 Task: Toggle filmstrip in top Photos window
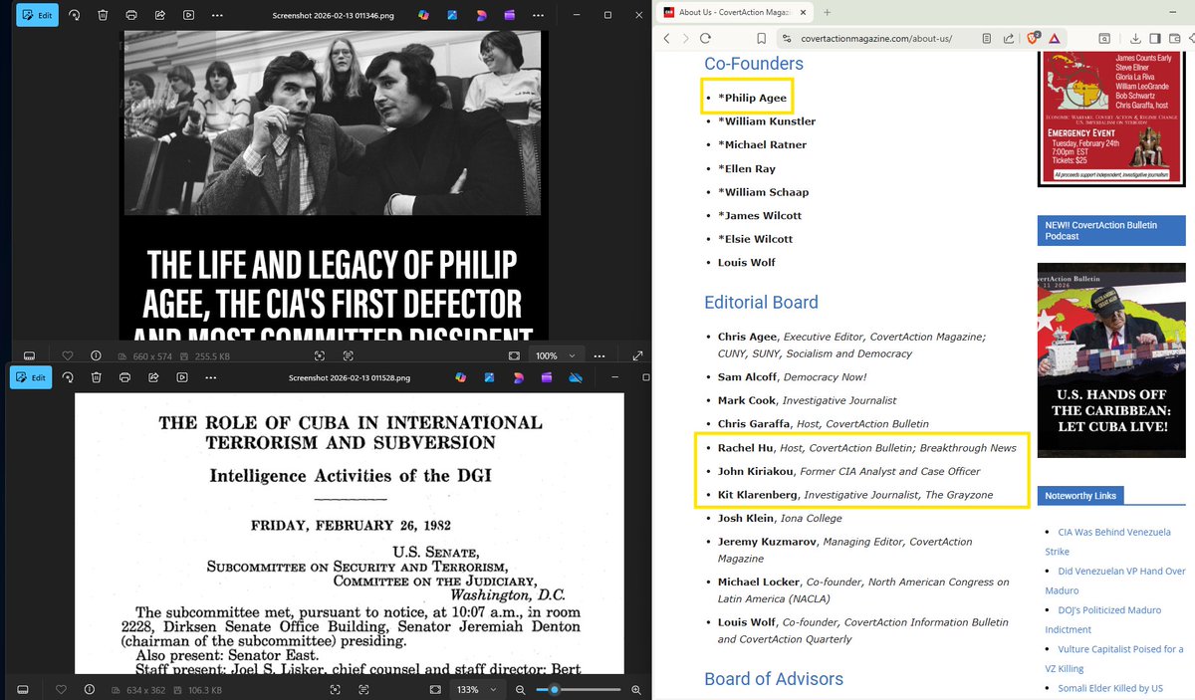coord(29,355)
